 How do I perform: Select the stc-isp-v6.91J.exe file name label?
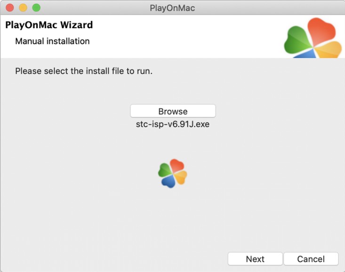[173, 124]
